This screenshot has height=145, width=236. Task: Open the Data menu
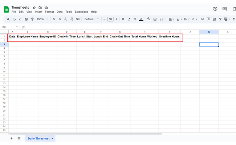[x=60, y=12]
